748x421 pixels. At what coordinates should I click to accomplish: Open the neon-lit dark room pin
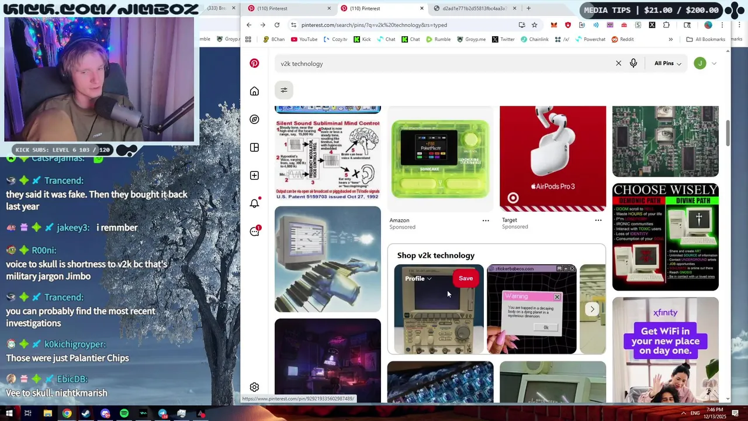coord(328,360)
